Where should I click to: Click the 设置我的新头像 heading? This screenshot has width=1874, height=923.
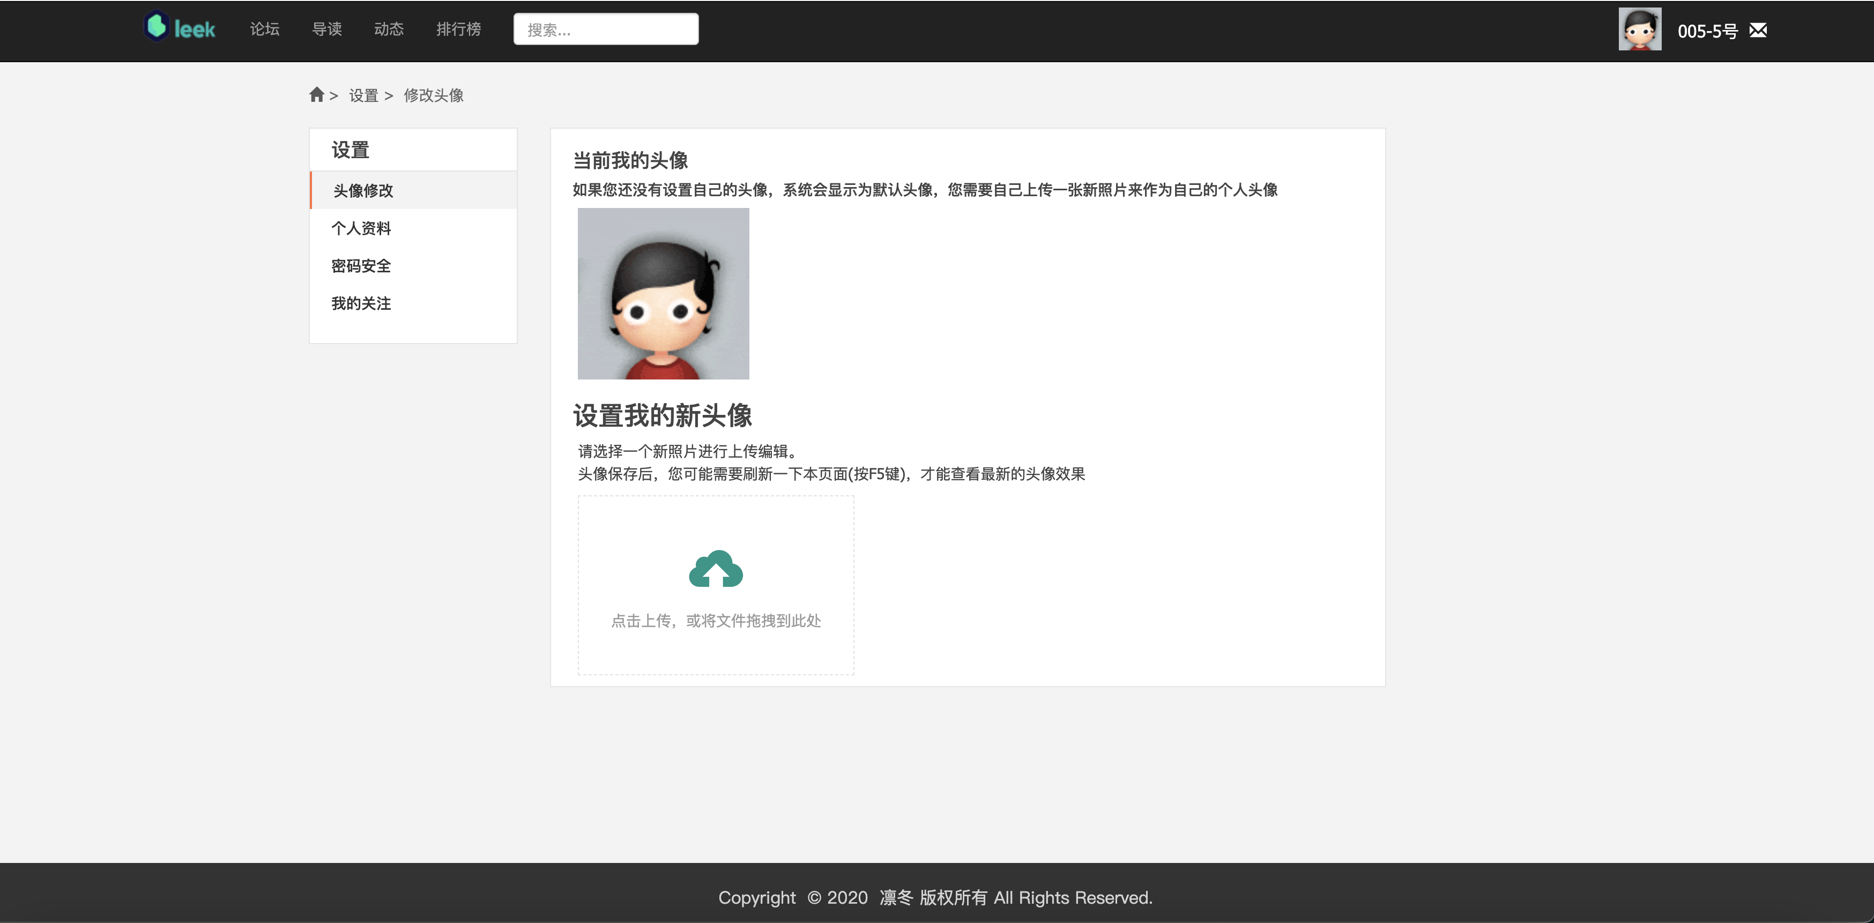[x=663, y=416]
